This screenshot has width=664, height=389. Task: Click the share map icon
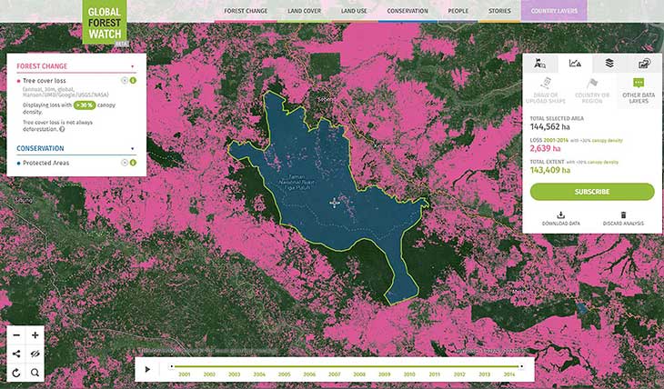[x=16, y=354]
